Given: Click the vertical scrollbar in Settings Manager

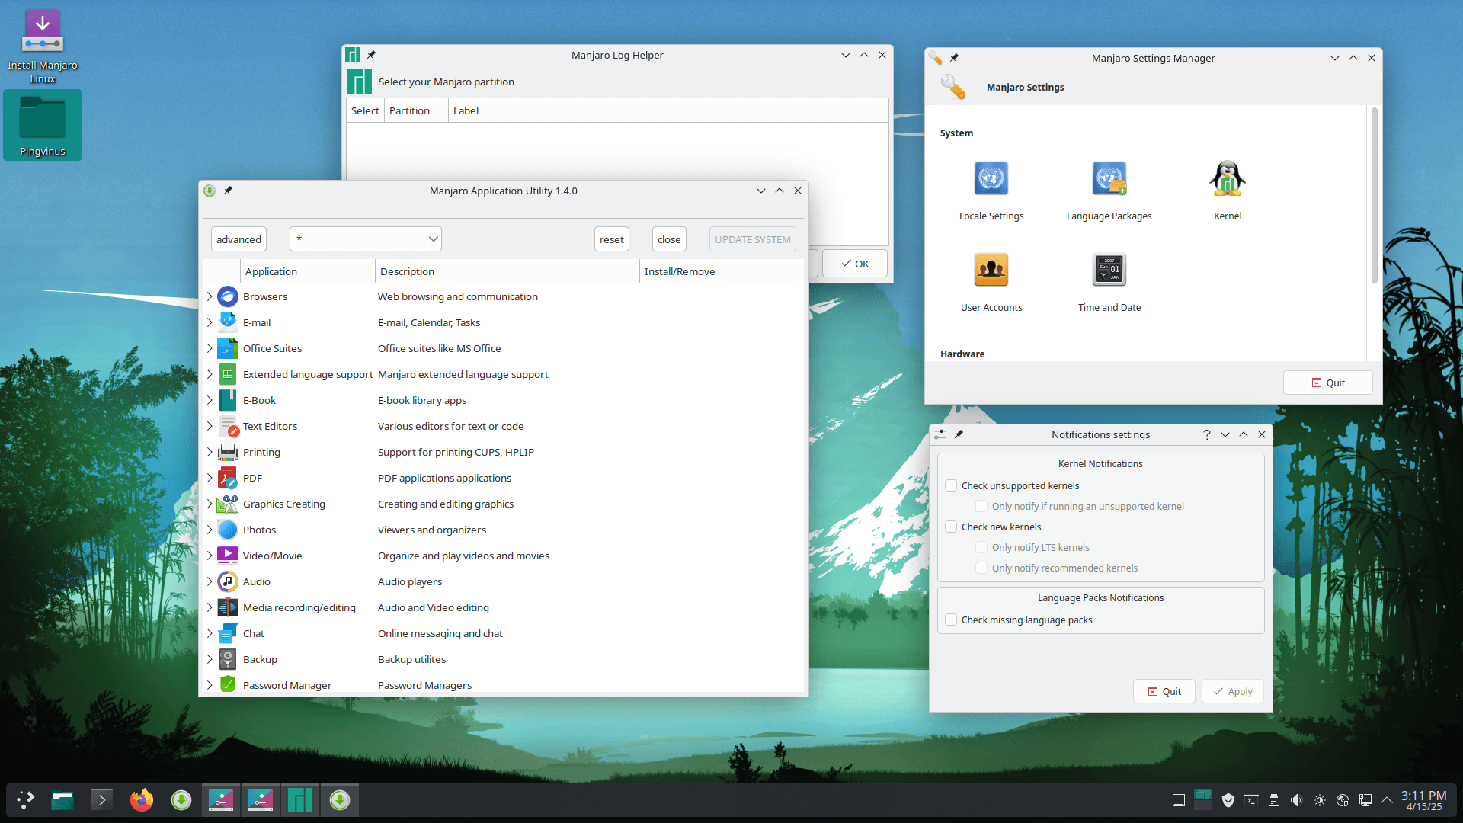Looking at the screenshot, I should [1374, 195].
